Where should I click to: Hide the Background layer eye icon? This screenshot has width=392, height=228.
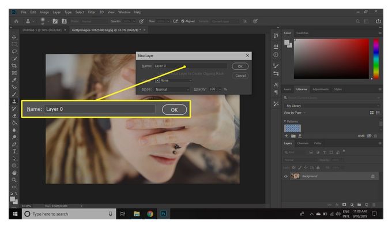click(x=286, y=176)
